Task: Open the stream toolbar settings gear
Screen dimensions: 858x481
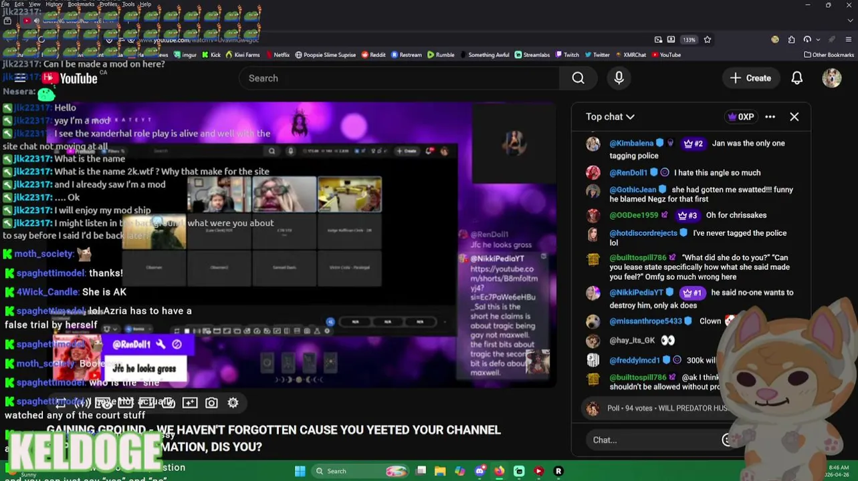Action: click(x=233, y=403)
